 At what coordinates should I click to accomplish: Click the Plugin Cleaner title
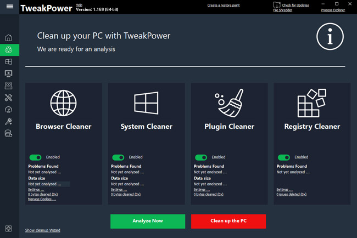(x=229, y=127)
